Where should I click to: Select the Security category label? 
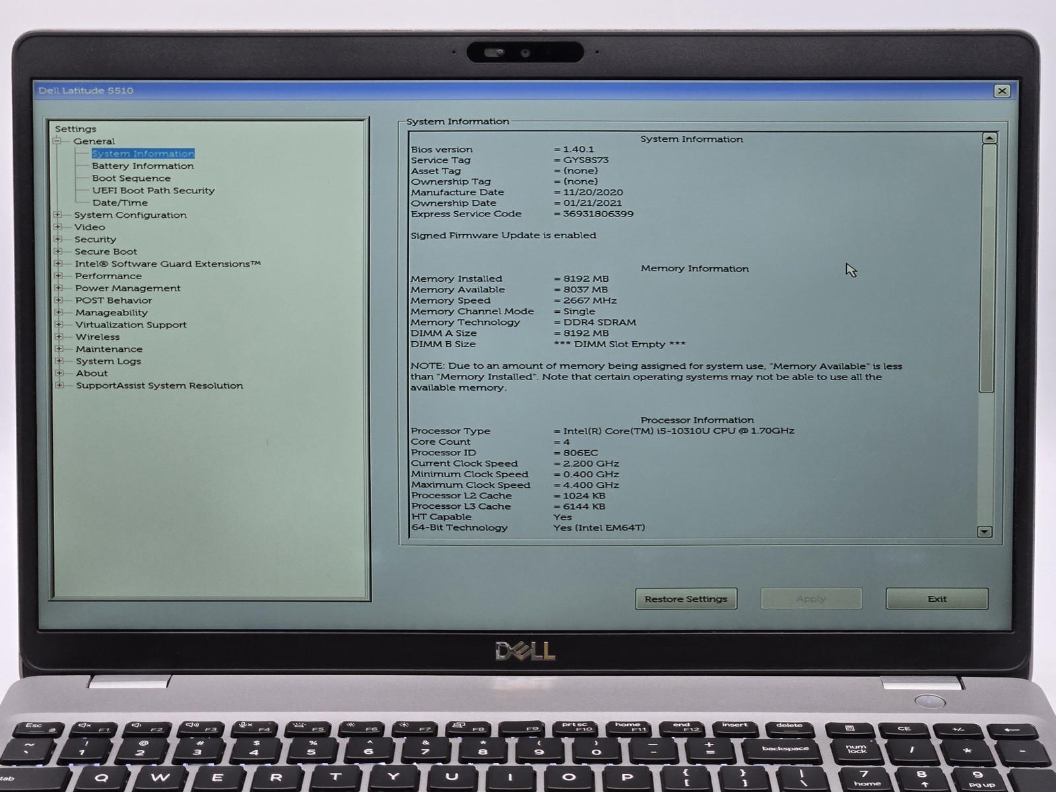[95, 240]
